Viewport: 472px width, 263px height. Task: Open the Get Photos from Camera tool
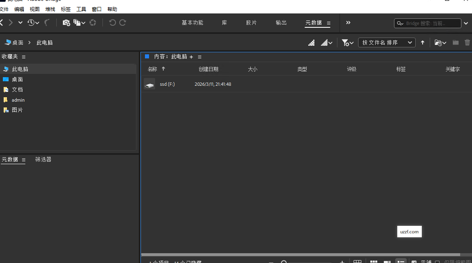(67, 22)
